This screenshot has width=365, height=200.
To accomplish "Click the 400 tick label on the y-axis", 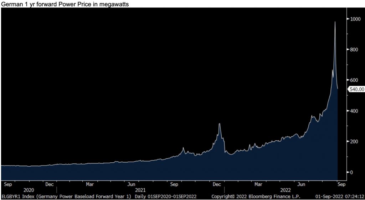I will (353, 111).
